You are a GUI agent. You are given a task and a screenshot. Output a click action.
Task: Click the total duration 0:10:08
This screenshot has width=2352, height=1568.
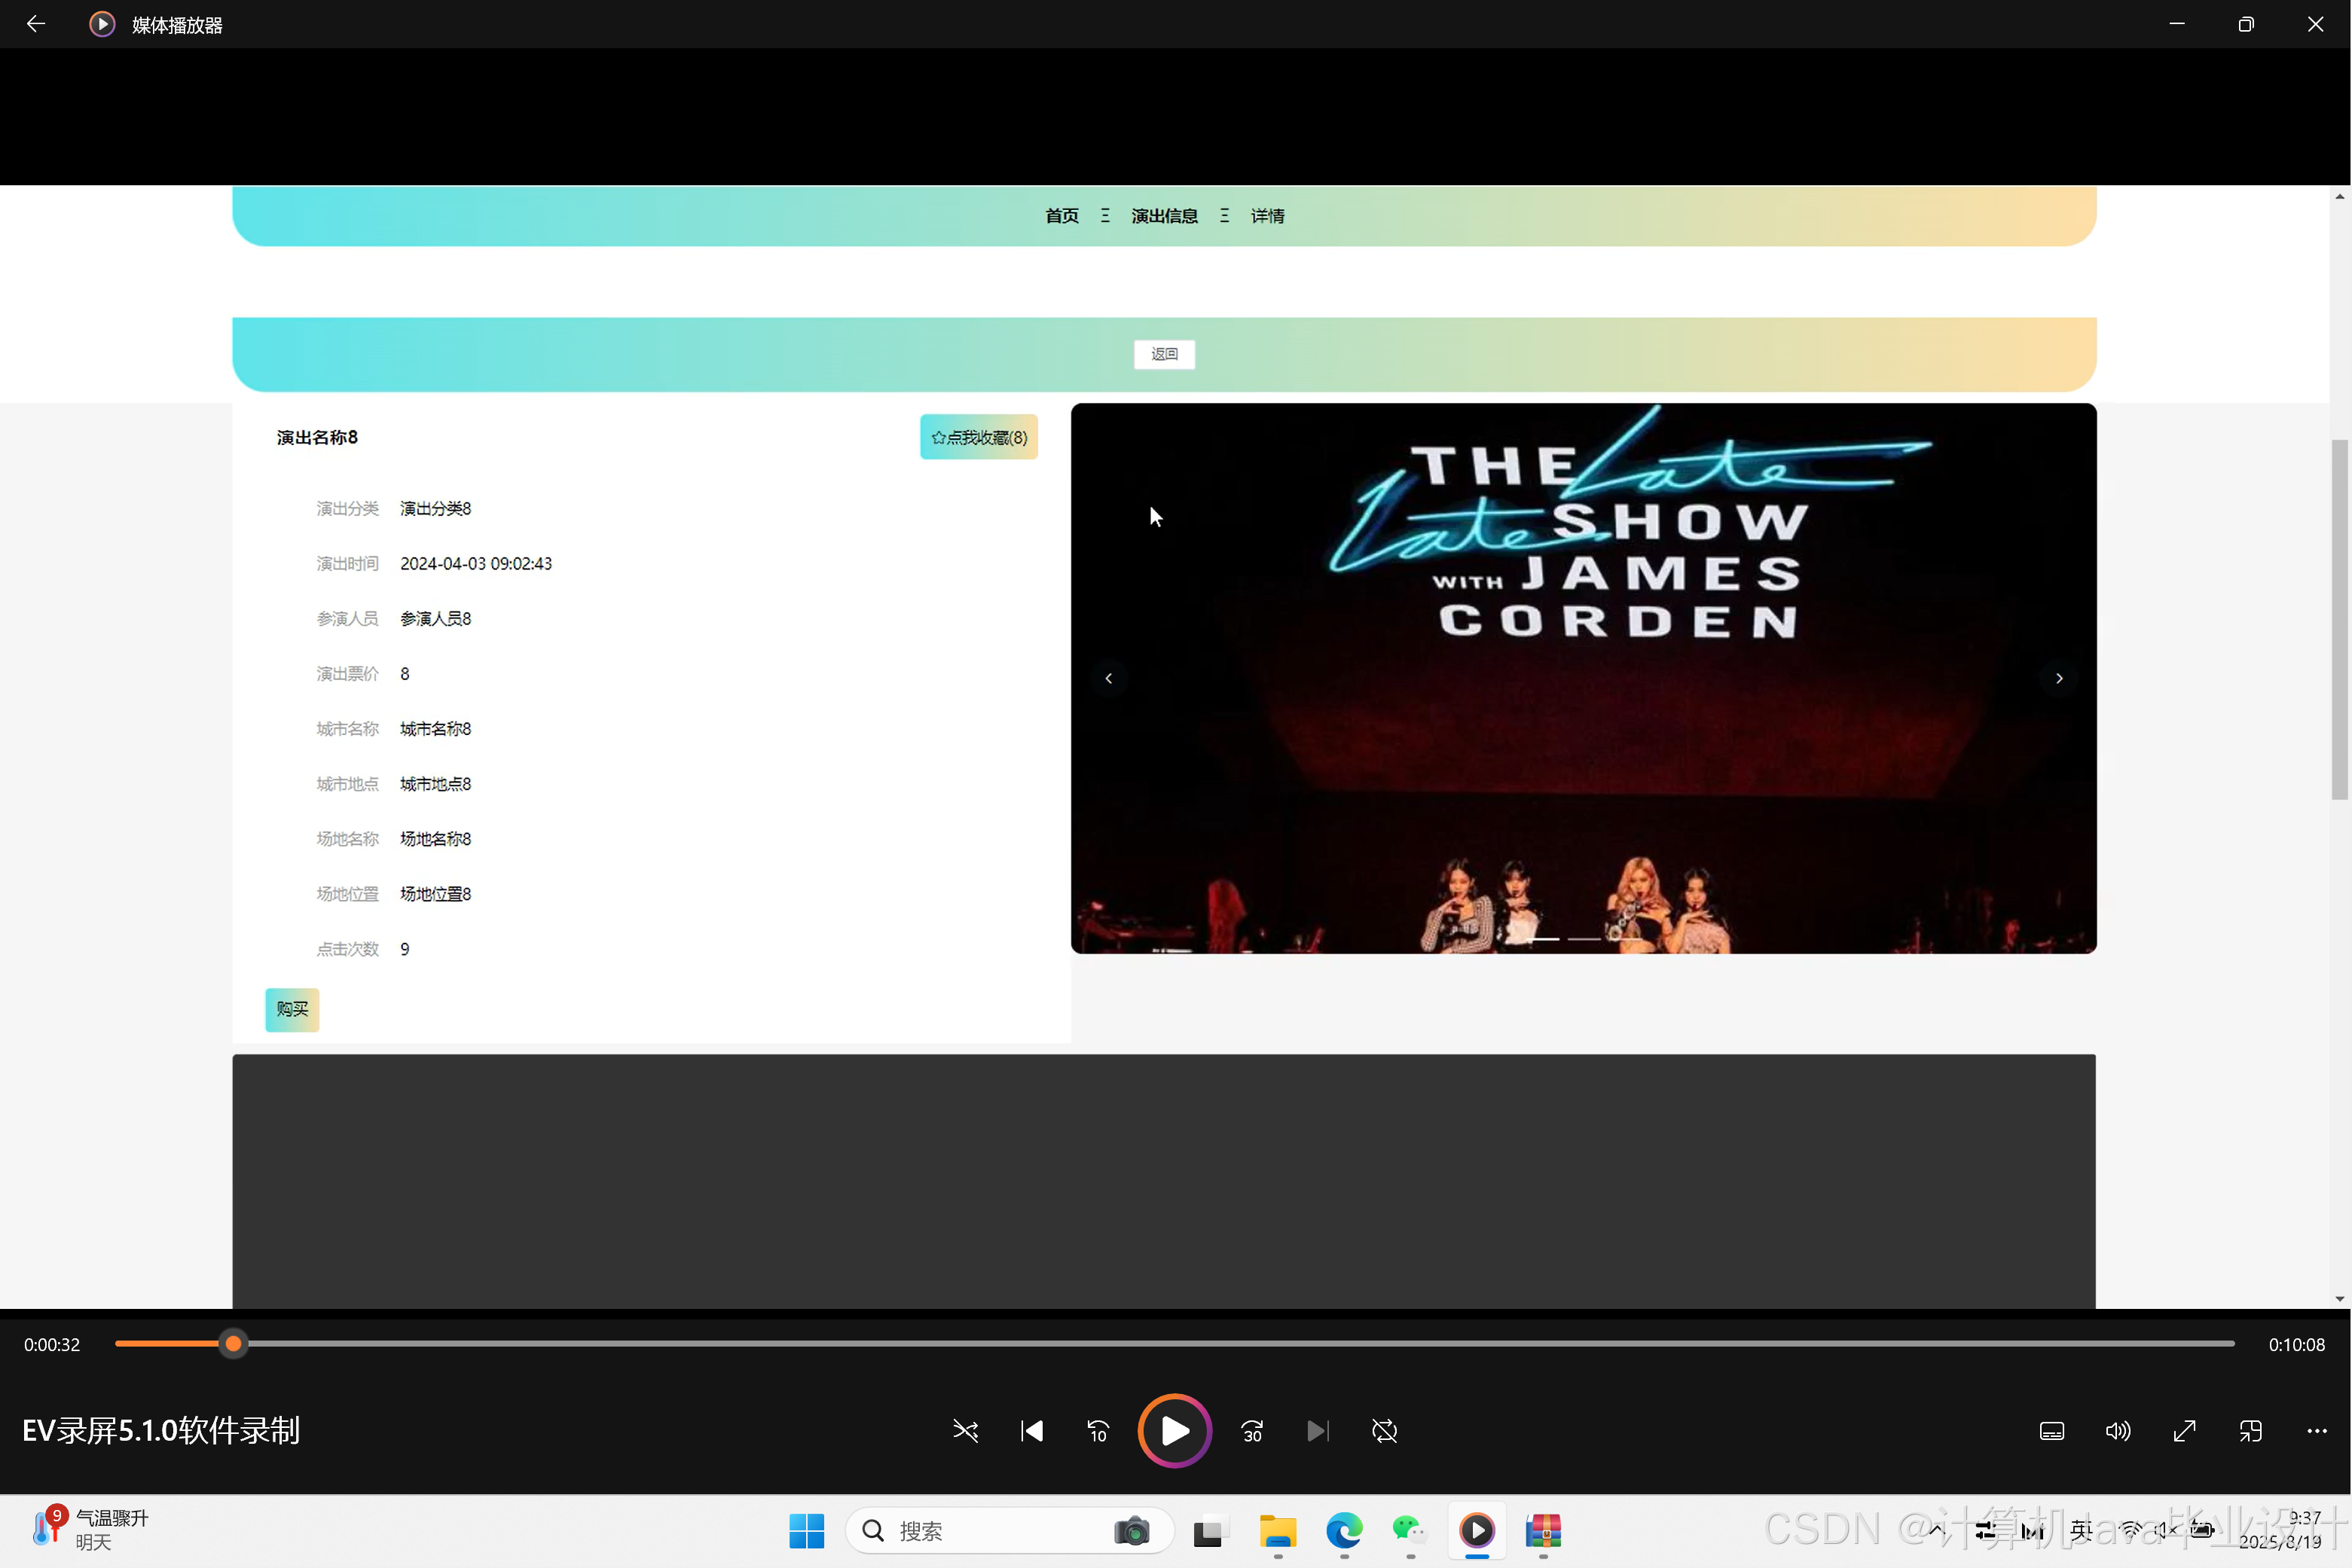pos(2296,1345)
